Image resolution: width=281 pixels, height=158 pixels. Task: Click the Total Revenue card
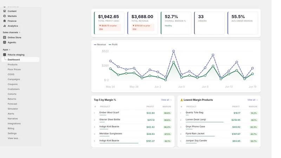click(143, 23)
